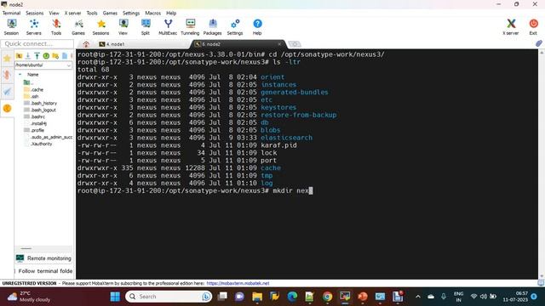This screenshot has width=545, height=306.
Task: Open Google Chrome from the taskbar
Action: [x=327, y=297]
